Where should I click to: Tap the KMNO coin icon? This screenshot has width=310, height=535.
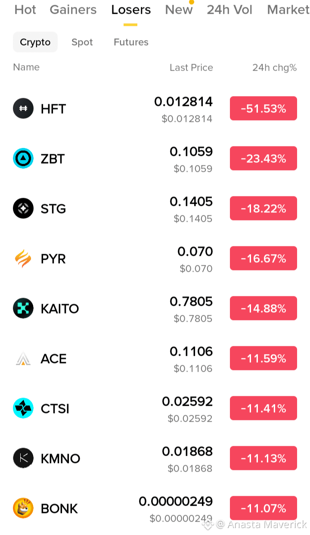point(23,458)
